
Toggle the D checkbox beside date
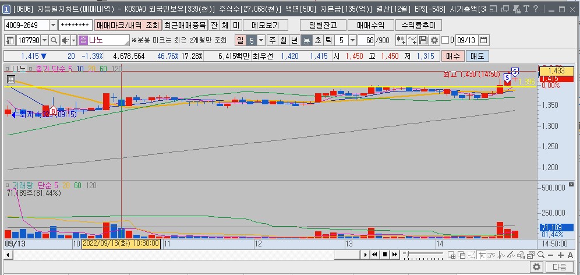pyautogui.click(x=445, y=40)
